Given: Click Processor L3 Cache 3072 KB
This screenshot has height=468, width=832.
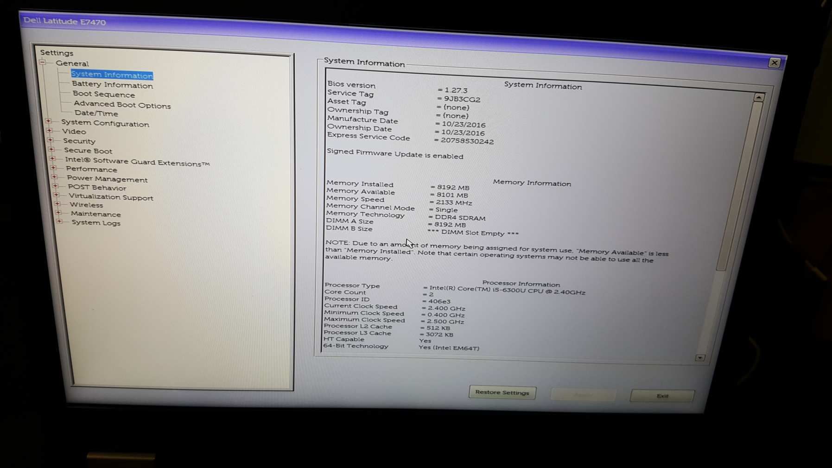Looking at the screenshot, I should [x=439, y=335].
